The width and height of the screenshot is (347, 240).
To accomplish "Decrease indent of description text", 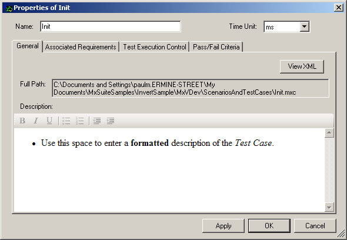I will 96,121.
